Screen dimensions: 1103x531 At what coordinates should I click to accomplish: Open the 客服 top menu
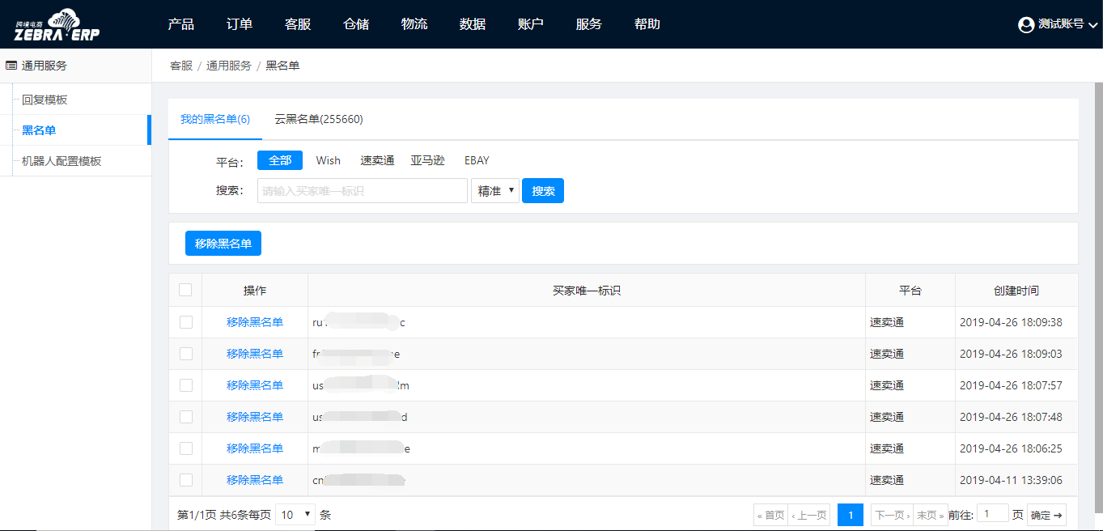click(x=298, y=24)
